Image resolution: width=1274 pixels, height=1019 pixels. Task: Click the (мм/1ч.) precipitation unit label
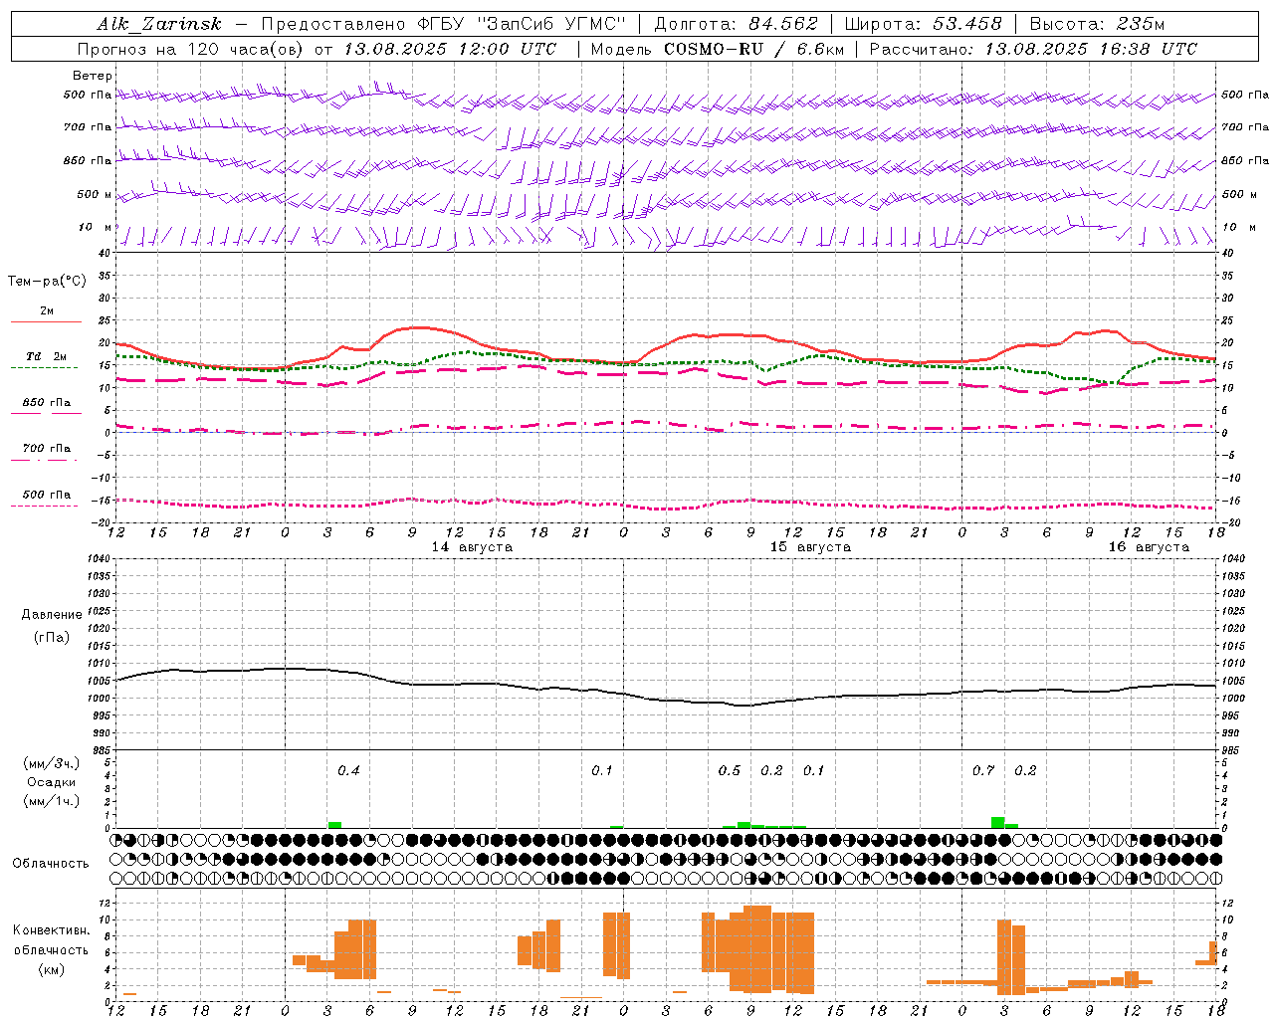click(x=51, y=801)
